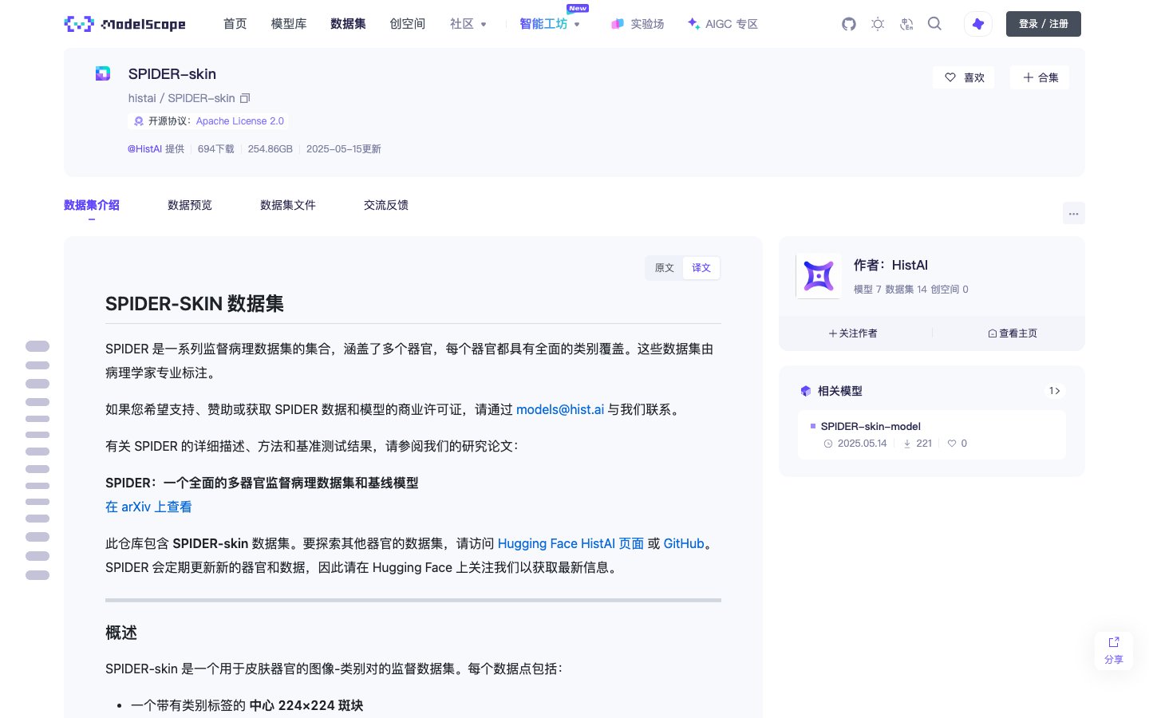This screenshot has height=718, width=1149.
Task: Open the search magnifier icon
Action: pyautogui.click(x=935, y=24)
